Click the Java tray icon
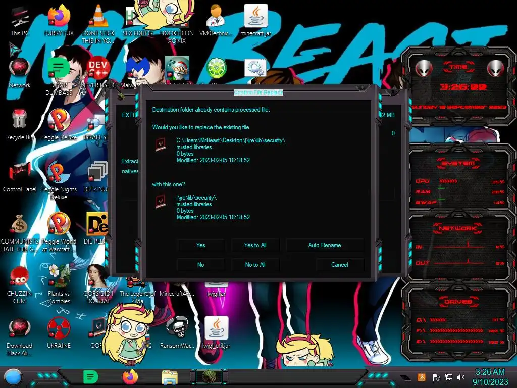The width and height of the screenshot is (517, 388). (421, 377)
